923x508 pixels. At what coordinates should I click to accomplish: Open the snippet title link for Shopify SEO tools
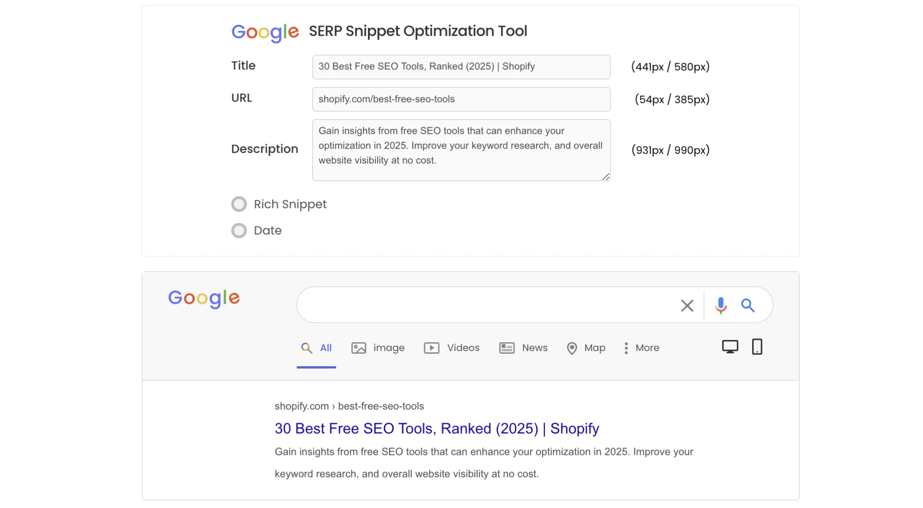tap(436, 428)
